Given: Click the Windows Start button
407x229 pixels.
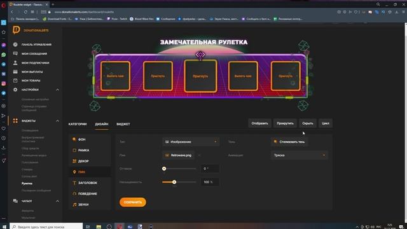Looking at the screenshot, I should tap(4, 226).
